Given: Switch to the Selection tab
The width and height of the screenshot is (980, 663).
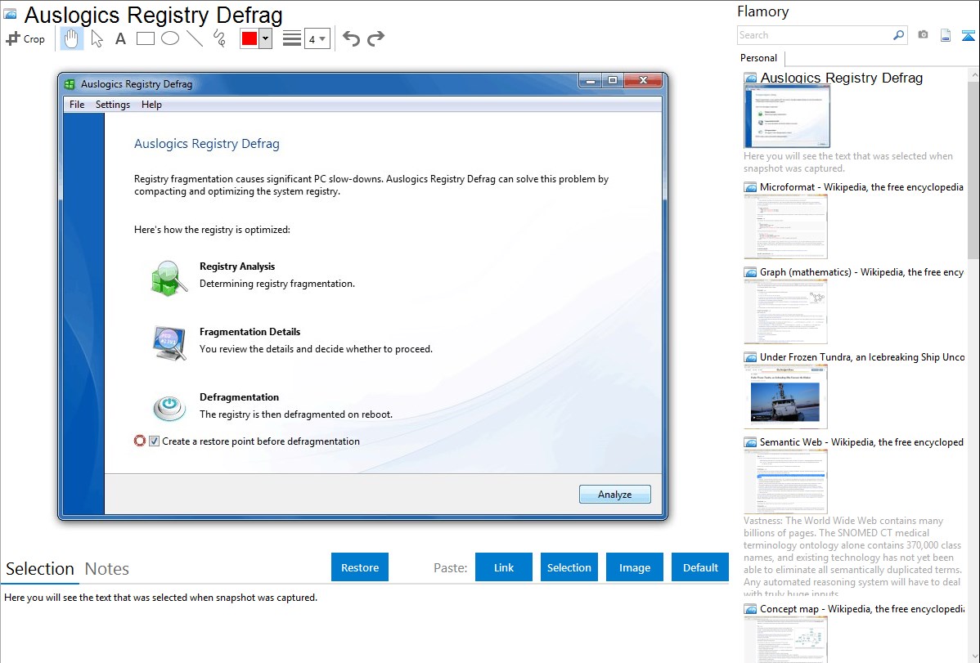Looking at the screenshot, I should [40, 569].
